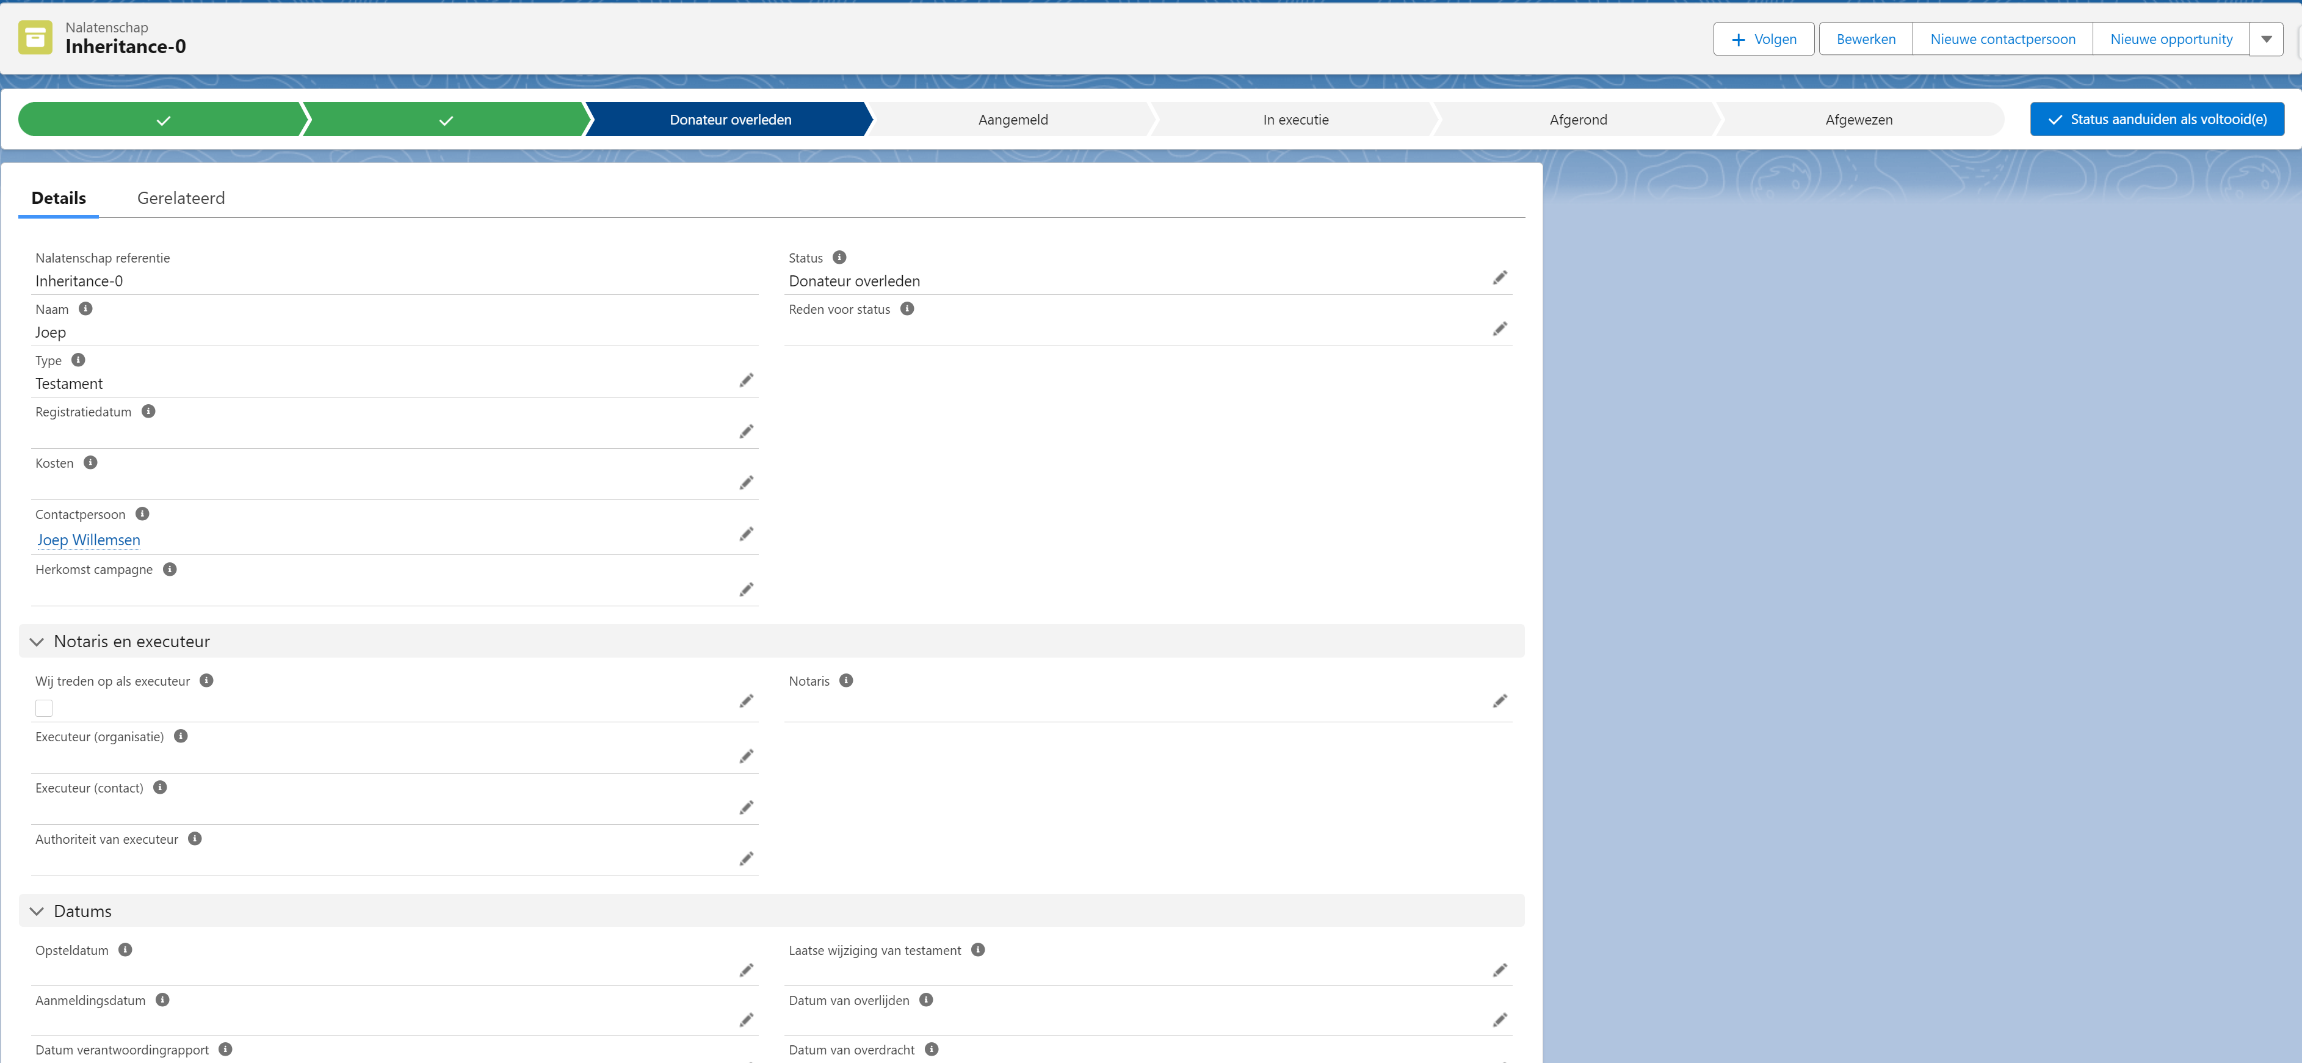Click the info icon next to Naam
Viewport: 2302px width, 1063px height.
86,310
